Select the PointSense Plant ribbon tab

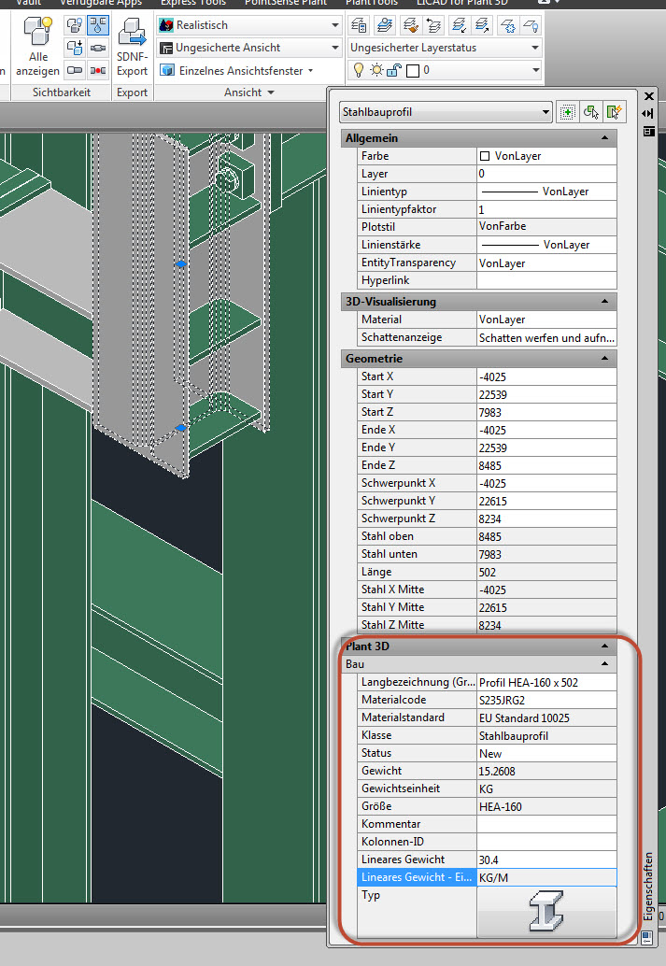coord(285,3)
